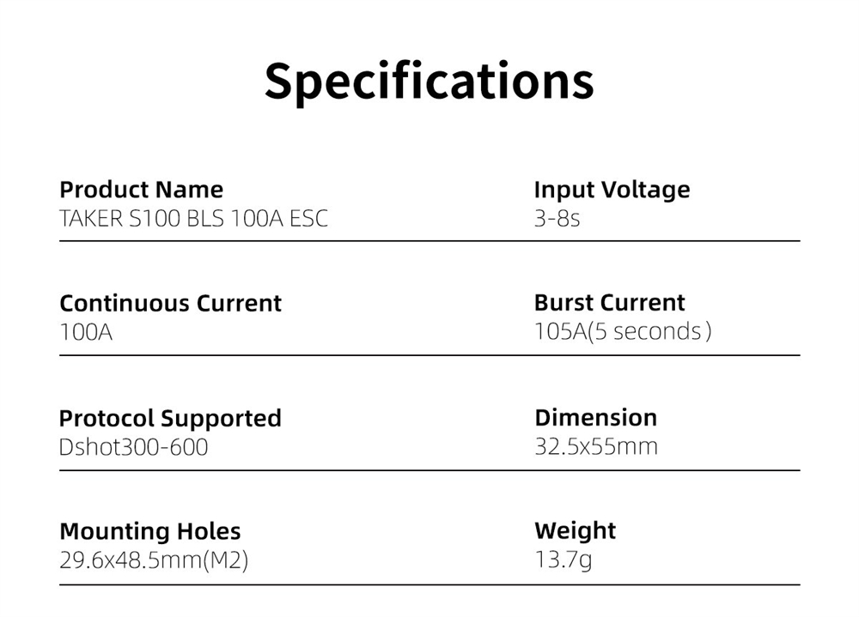This screenshot has height=617, width=859.
Task: Select the 100A continuous current value
Action: (x=86, y=332)
